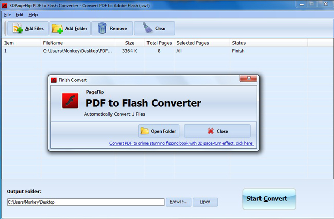The height and width of the screenshot is (219, 334).
Task: Click the Selected Pages column header
Action: pos(202,43)
